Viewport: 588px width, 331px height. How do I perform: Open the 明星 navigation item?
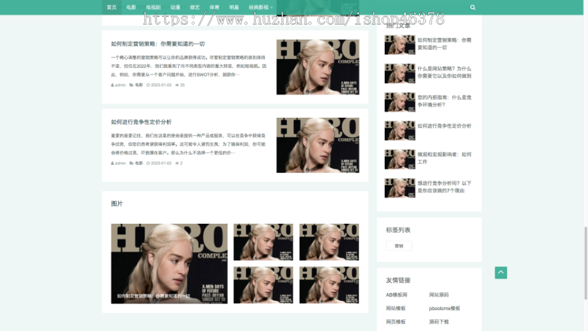234,7
